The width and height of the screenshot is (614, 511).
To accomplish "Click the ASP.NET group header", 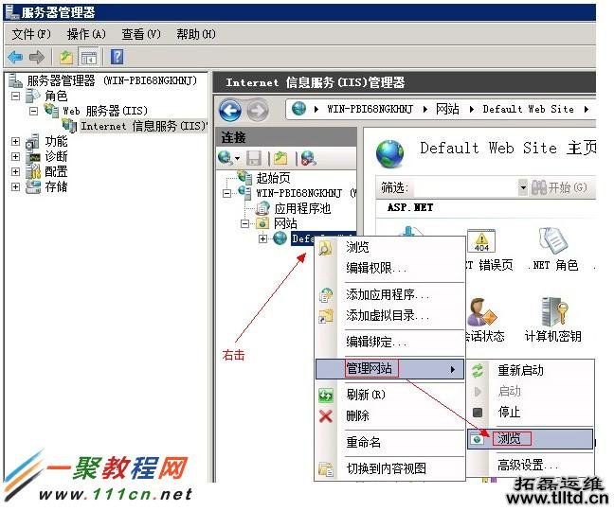I will click(x=410, y=207).
